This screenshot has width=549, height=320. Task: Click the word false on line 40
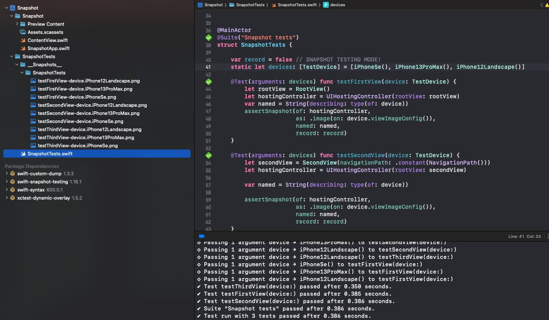coord(284,60)
